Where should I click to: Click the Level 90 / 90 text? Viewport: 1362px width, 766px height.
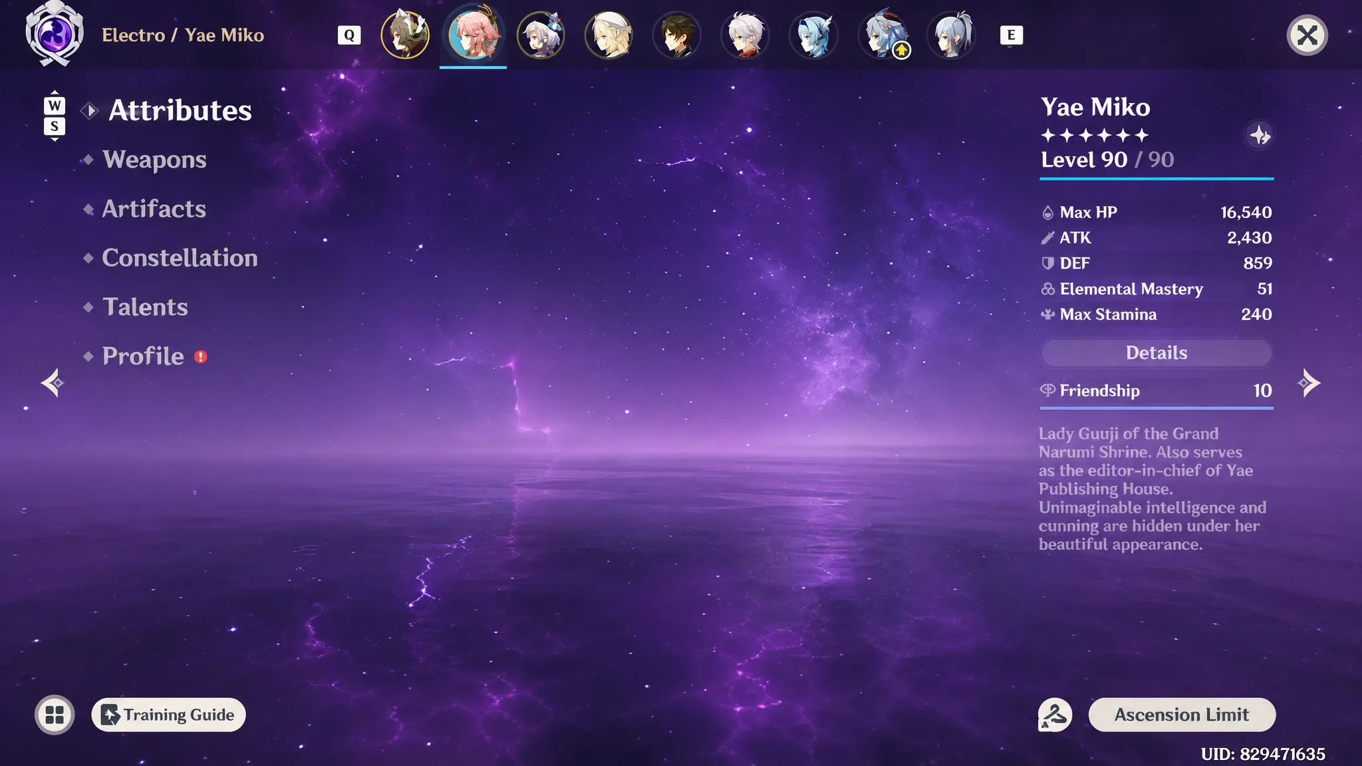pos(1107,160)
